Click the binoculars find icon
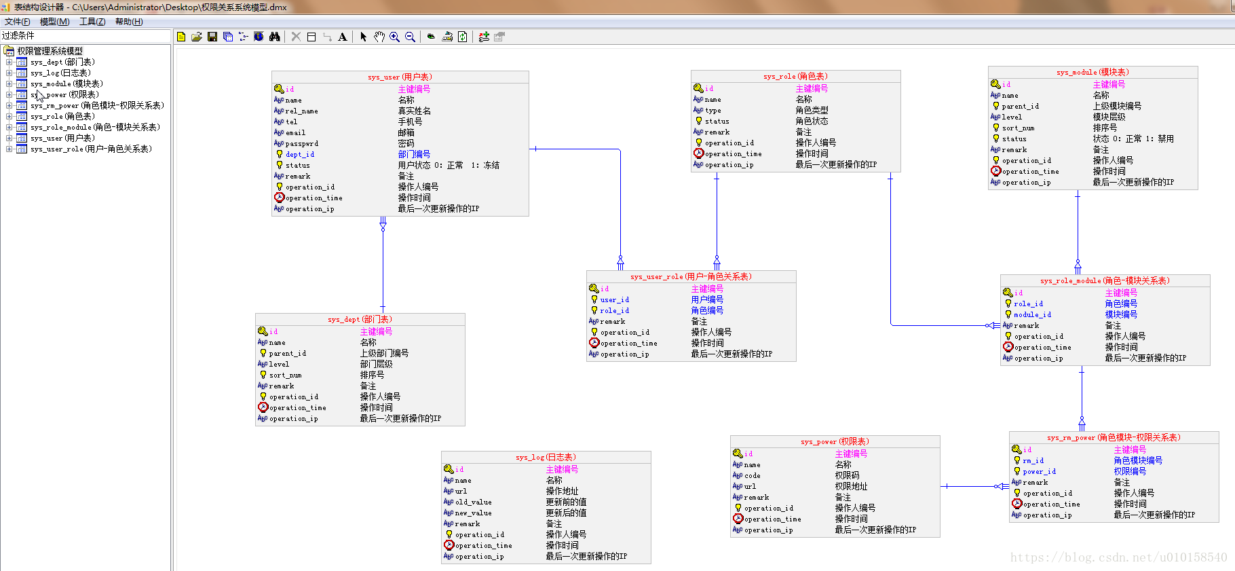Image resolution: width=1235 pixels, height=571 pixels. (x=274, y=37)
